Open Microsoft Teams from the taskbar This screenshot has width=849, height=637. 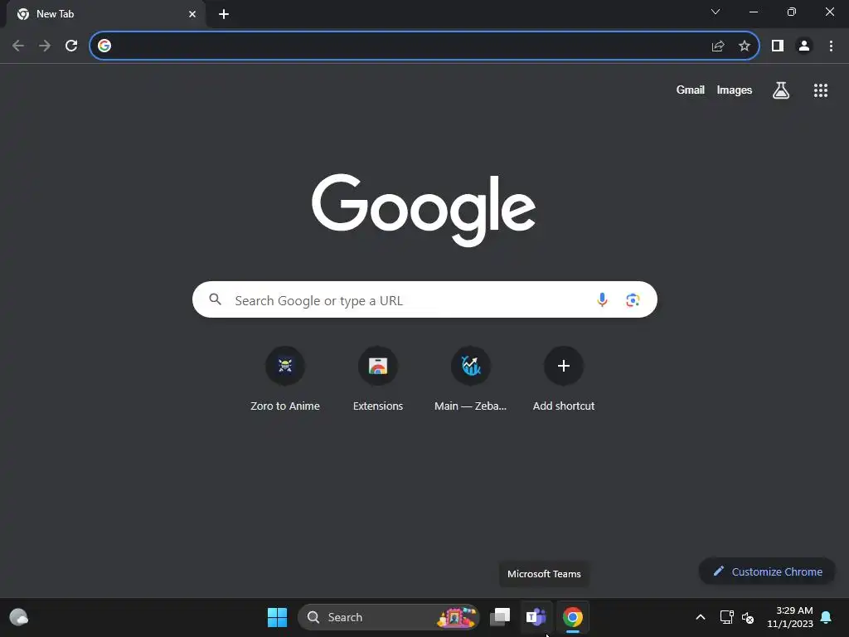click(536, 617)
